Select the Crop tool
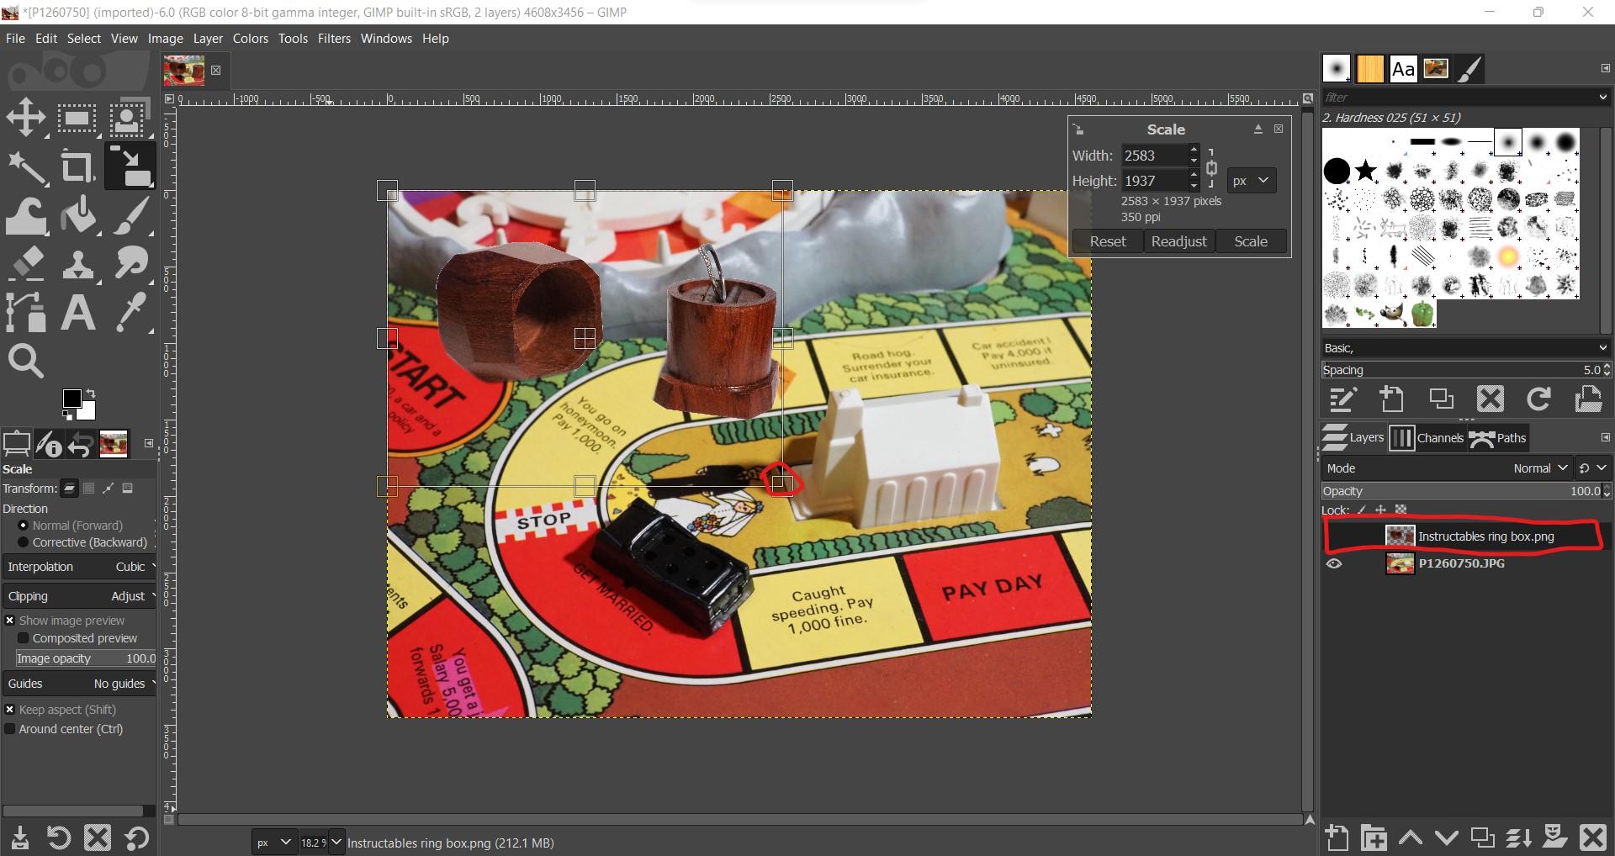The image size is (1615, 856). (x=77, y=166)
